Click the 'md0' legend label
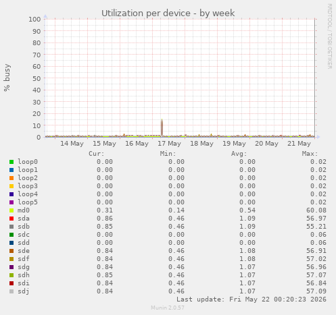 [x=24, y=210]
